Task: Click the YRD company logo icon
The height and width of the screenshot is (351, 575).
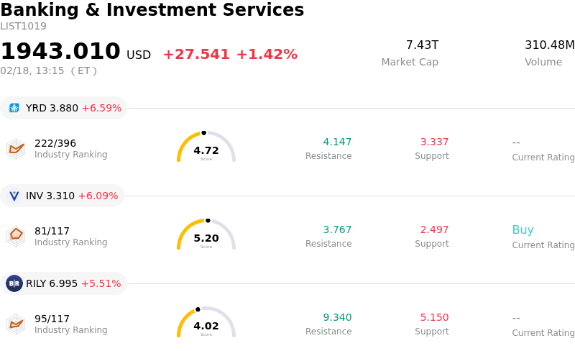Action: (x=14, y=108)
